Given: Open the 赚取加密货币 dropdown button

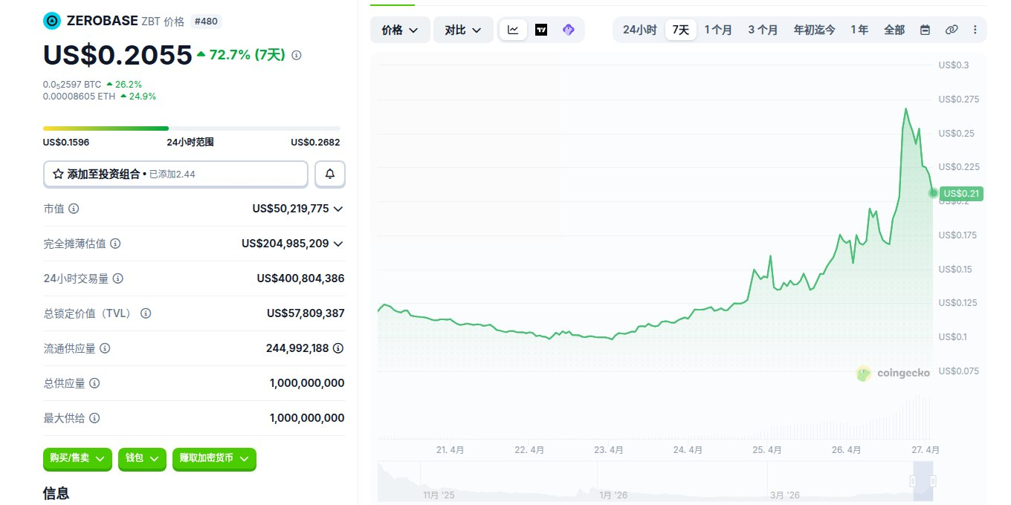Looking at the screenshot, I should (214, 458).
